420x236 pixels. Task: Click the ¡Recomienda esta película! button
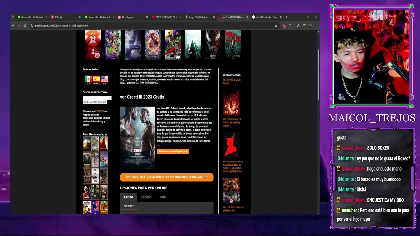click(x=173, y=151)
